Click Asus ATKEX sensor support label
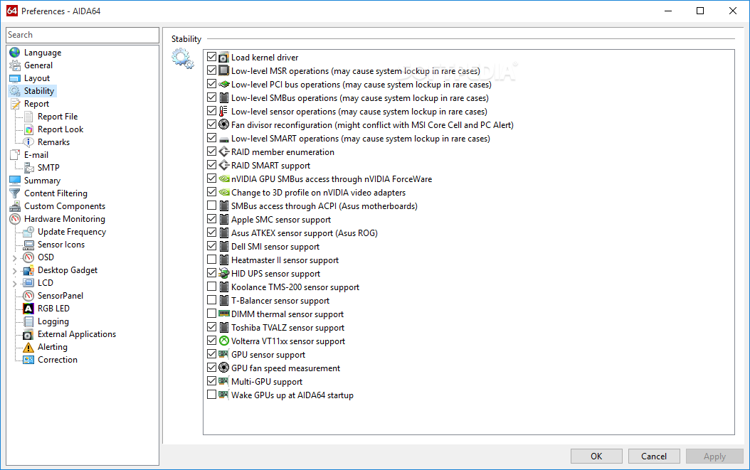The width and height of the screenshot is (750, 470). 305,233
